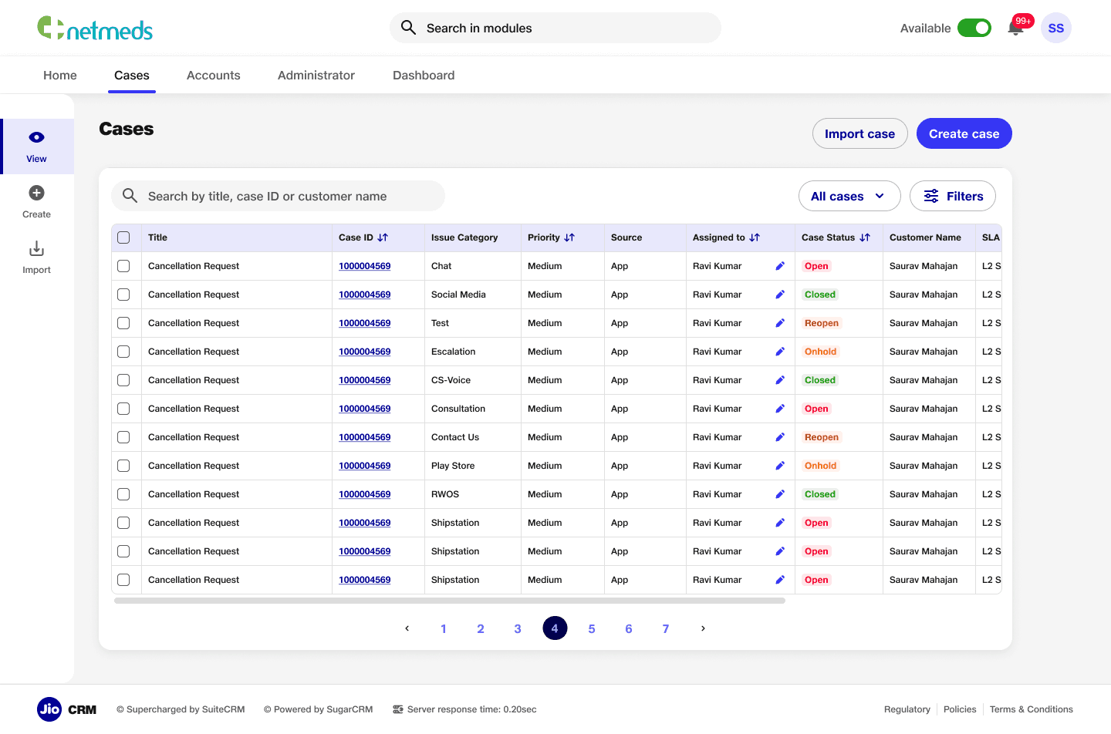The image size is (1111, 734).
Task: Open the Filters panel
Action: point(953,196)
